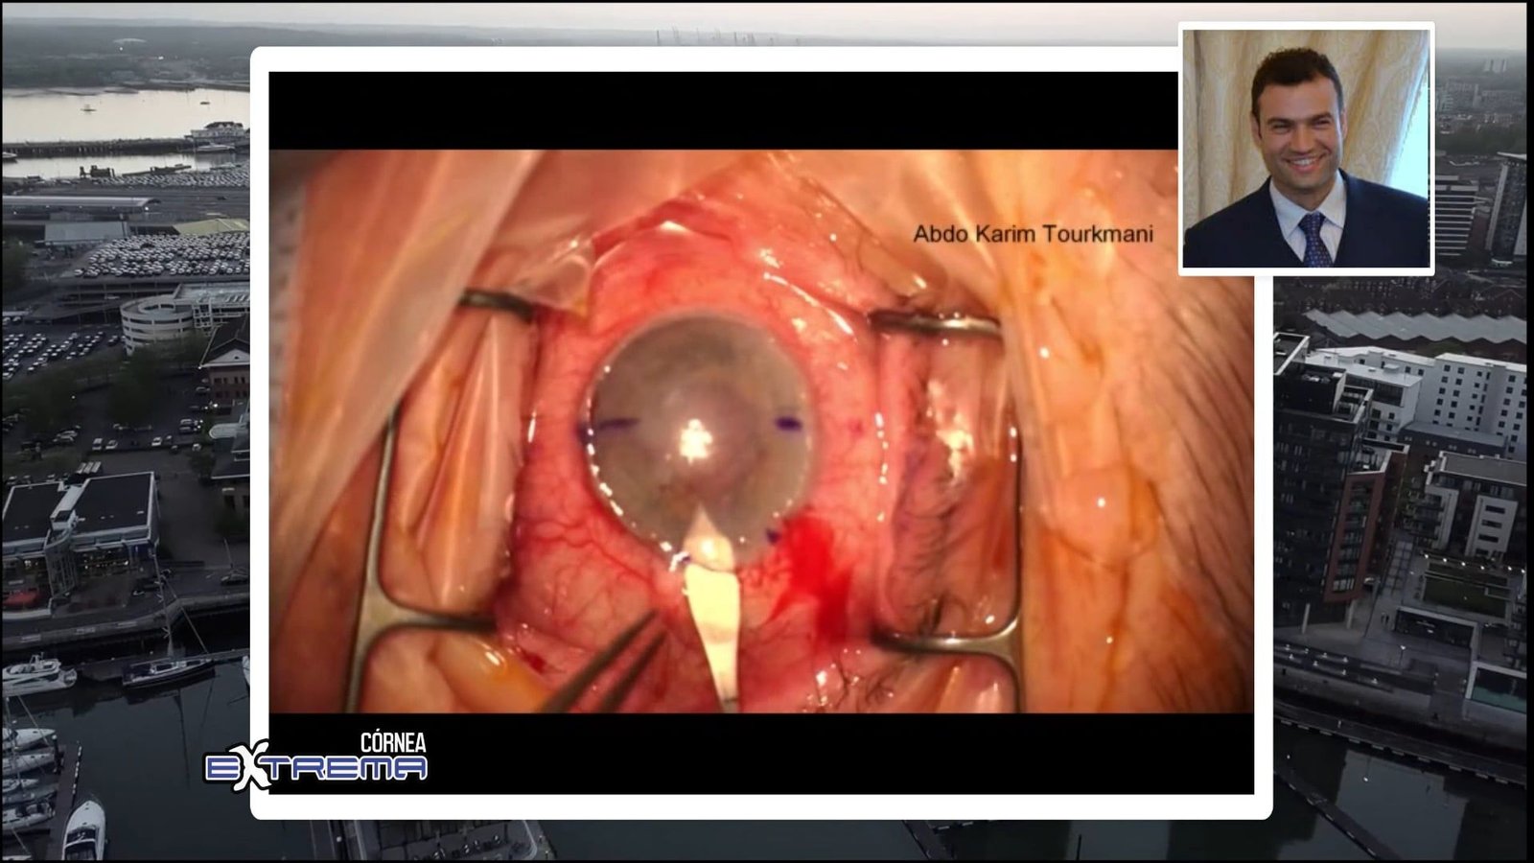Click the eye surgery video frame
This screenshot has height=863, width=1534.
(x=761, y=431)
